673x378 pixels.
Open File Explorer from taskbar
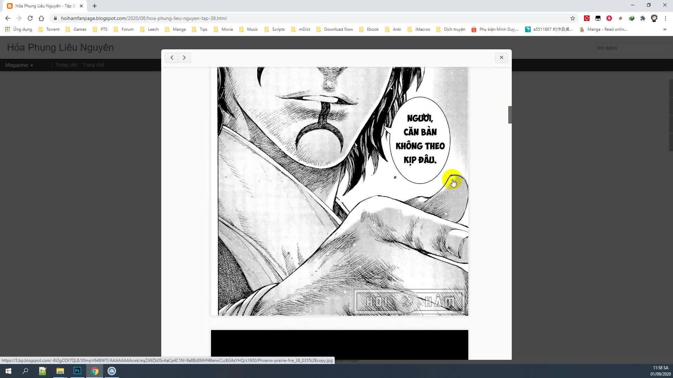tap(60, 371)
